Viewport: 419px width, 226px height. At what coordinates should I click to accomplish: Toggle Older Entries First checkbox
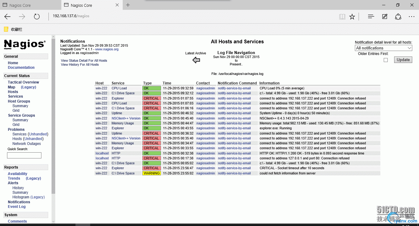point(386,60)
